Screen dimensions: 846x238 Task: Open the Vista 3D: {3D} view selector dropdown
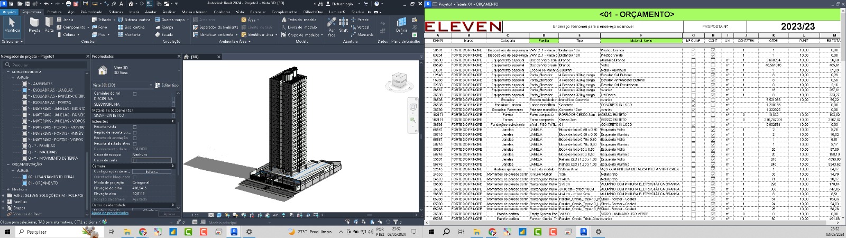tap(123, 85)
